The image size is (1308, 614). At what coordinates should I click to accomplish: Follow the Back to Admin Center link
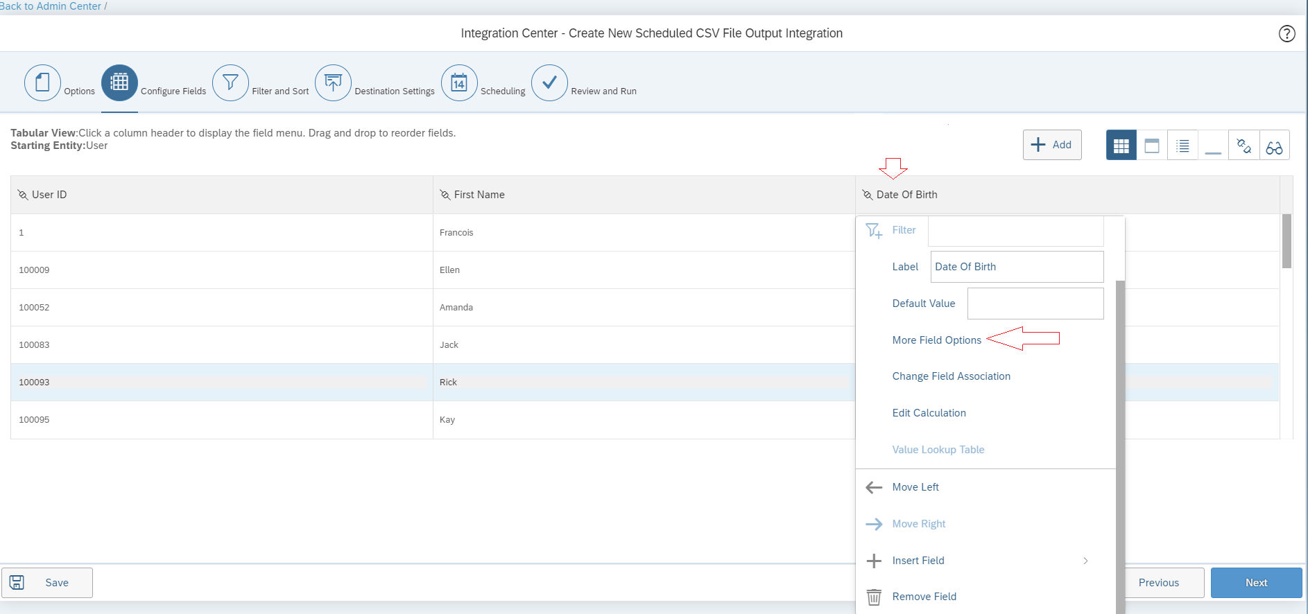(x=50, y=6)
